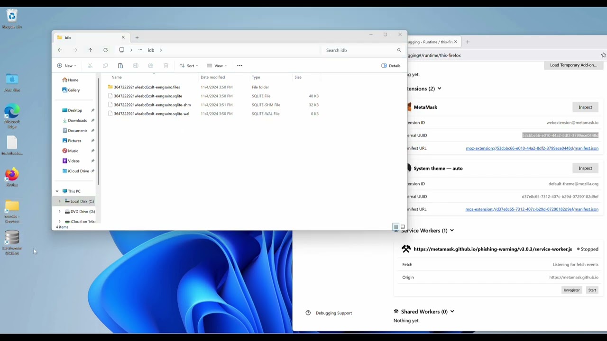Expand the DVD Drive (D:) node

60,212
